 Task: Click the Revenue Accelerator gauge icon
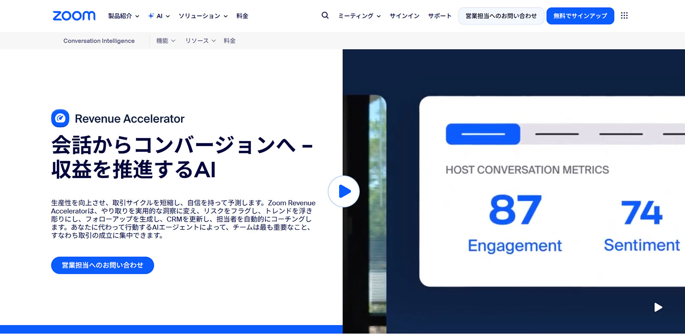(x=60, y=118)
